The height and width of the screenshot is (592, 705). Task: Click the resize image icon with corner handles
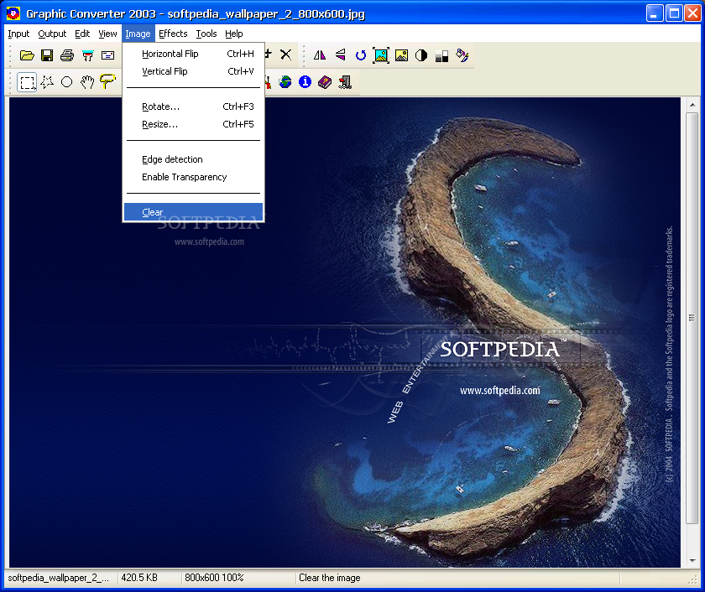point(381,55)
